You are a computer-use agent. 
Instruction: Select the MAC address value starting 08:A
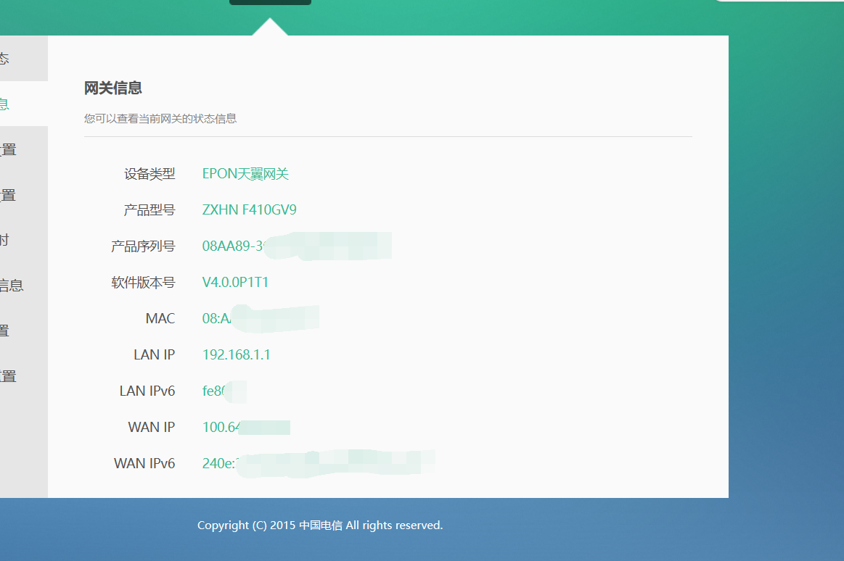tap(261, 319)
